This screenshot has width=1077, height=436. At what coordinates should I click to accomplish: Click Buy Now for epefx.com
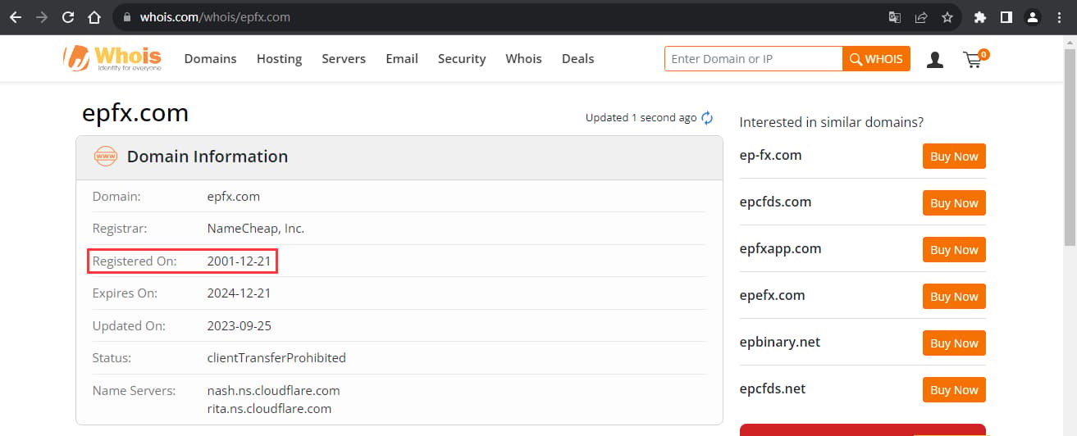(954, 297)
